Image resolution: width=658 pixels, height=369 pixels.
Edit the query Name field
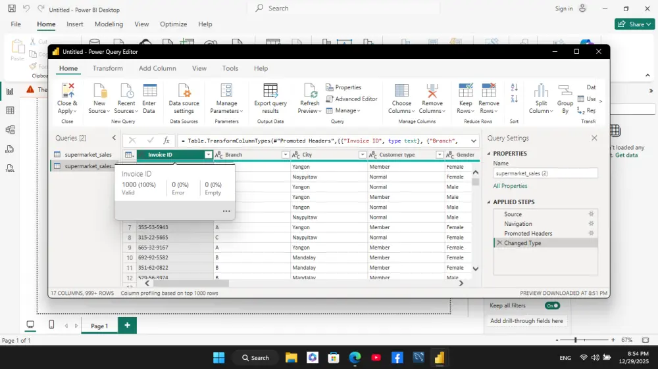tap(545, 173)
